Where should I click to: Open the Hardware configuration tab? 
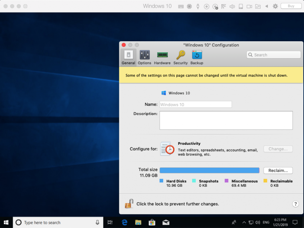pos(162,57)
